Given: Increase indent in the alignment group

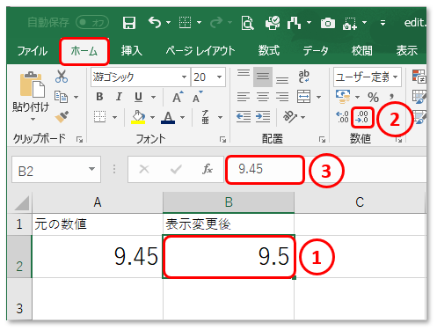Looking at the screenshot, I should pyautogui.click(x=263, y=117).
